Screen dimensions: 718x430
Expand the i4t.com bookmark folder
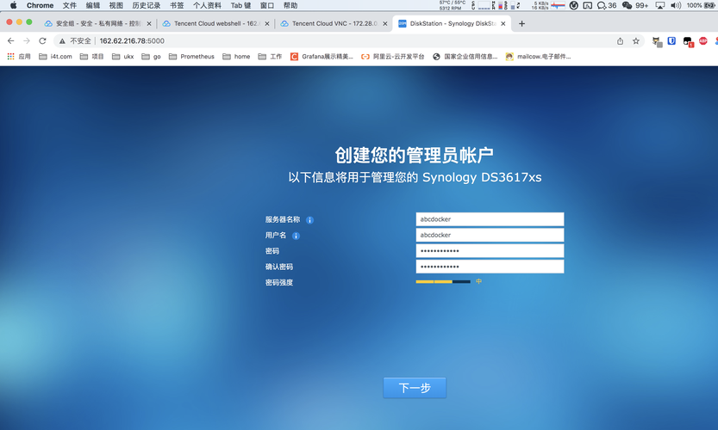[x=55, y=57]
